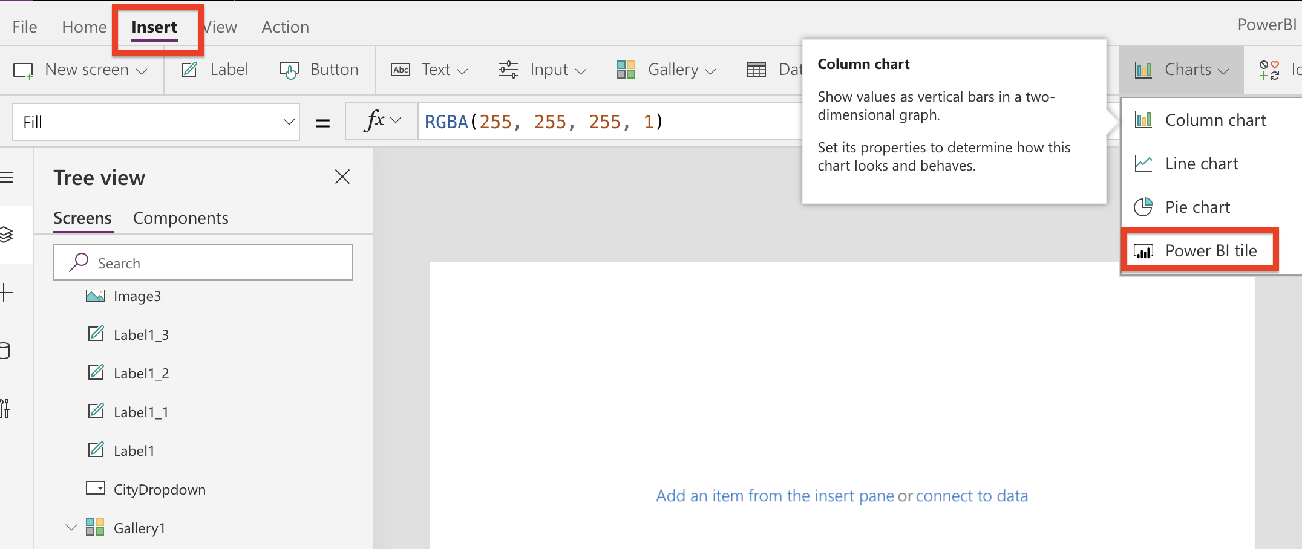Open the Insert pane via plus icon
Screen dimensions: 1302x549
coord(6,293)
